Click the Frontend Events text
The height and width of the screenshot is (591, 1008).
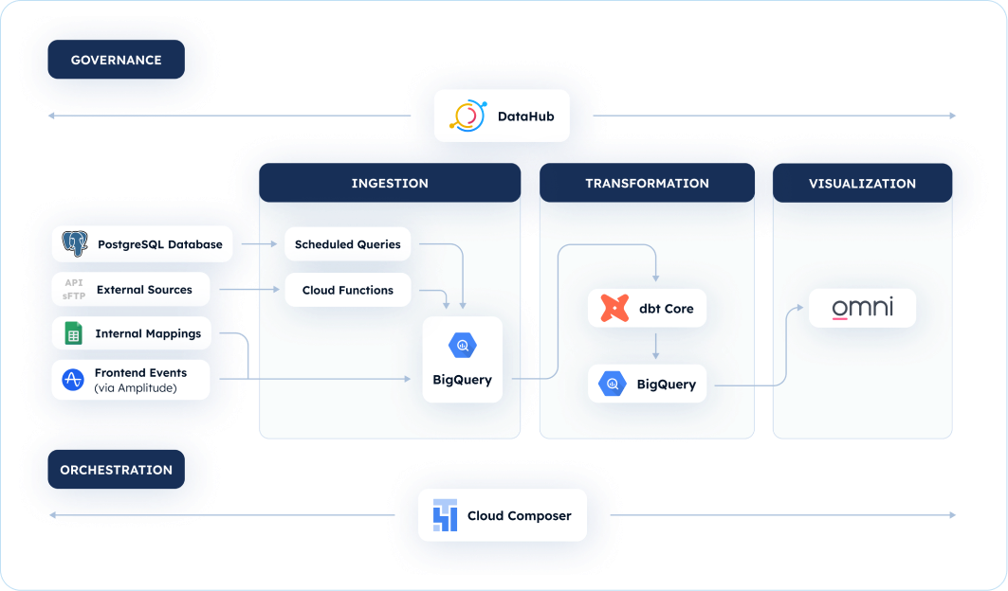point(140,372)
